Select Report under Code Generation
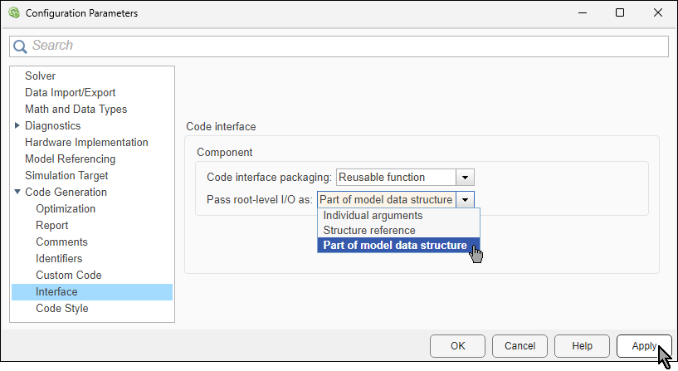 tap(52, 225)
